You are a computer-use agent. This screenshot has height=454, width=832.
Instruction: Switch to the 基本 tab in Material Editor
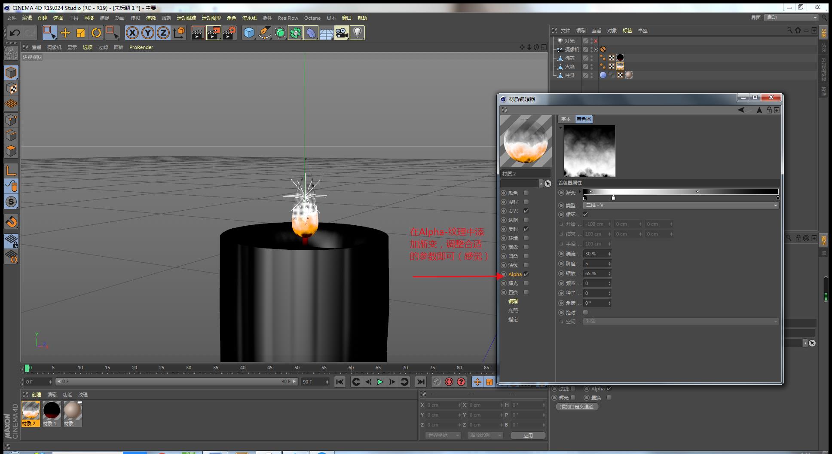(566, 120)
